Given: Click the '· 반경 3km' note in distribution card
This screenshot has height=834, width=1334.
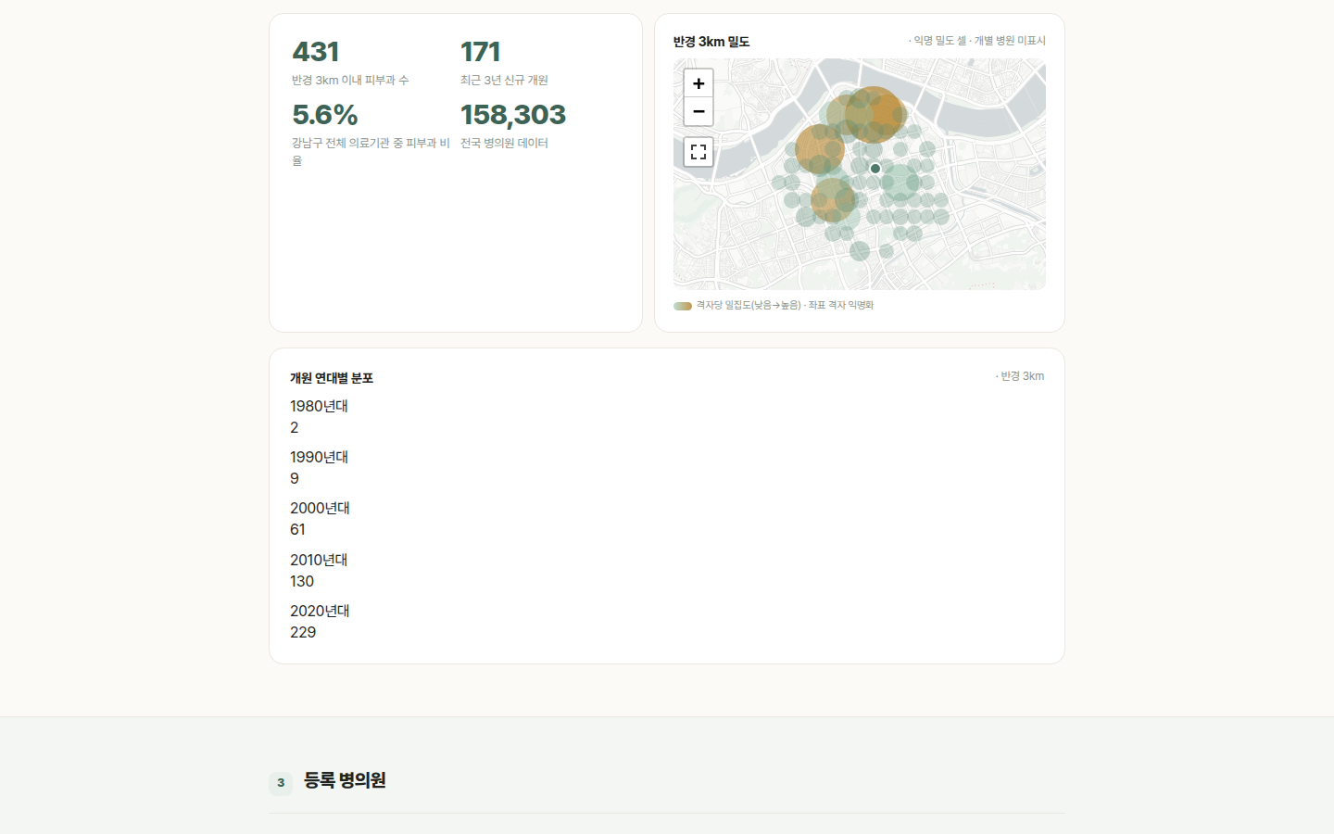Looking at the screenshot, I should coord(1020,376).
